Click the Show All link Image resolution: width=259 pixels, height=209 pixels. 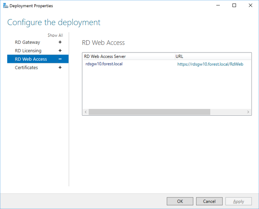[x=55, y=35]
